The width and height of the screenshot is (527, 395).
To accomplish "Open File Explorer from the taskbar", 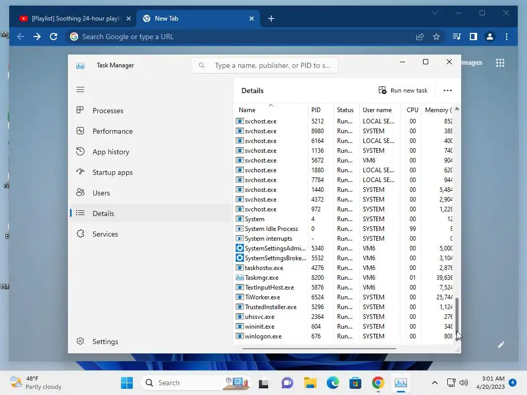I will click(x=310, y=383).
